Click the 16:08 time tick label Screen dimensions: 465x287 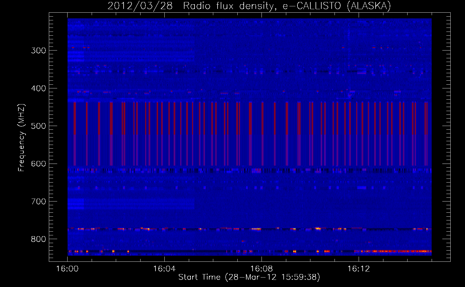tap(262, 269)
